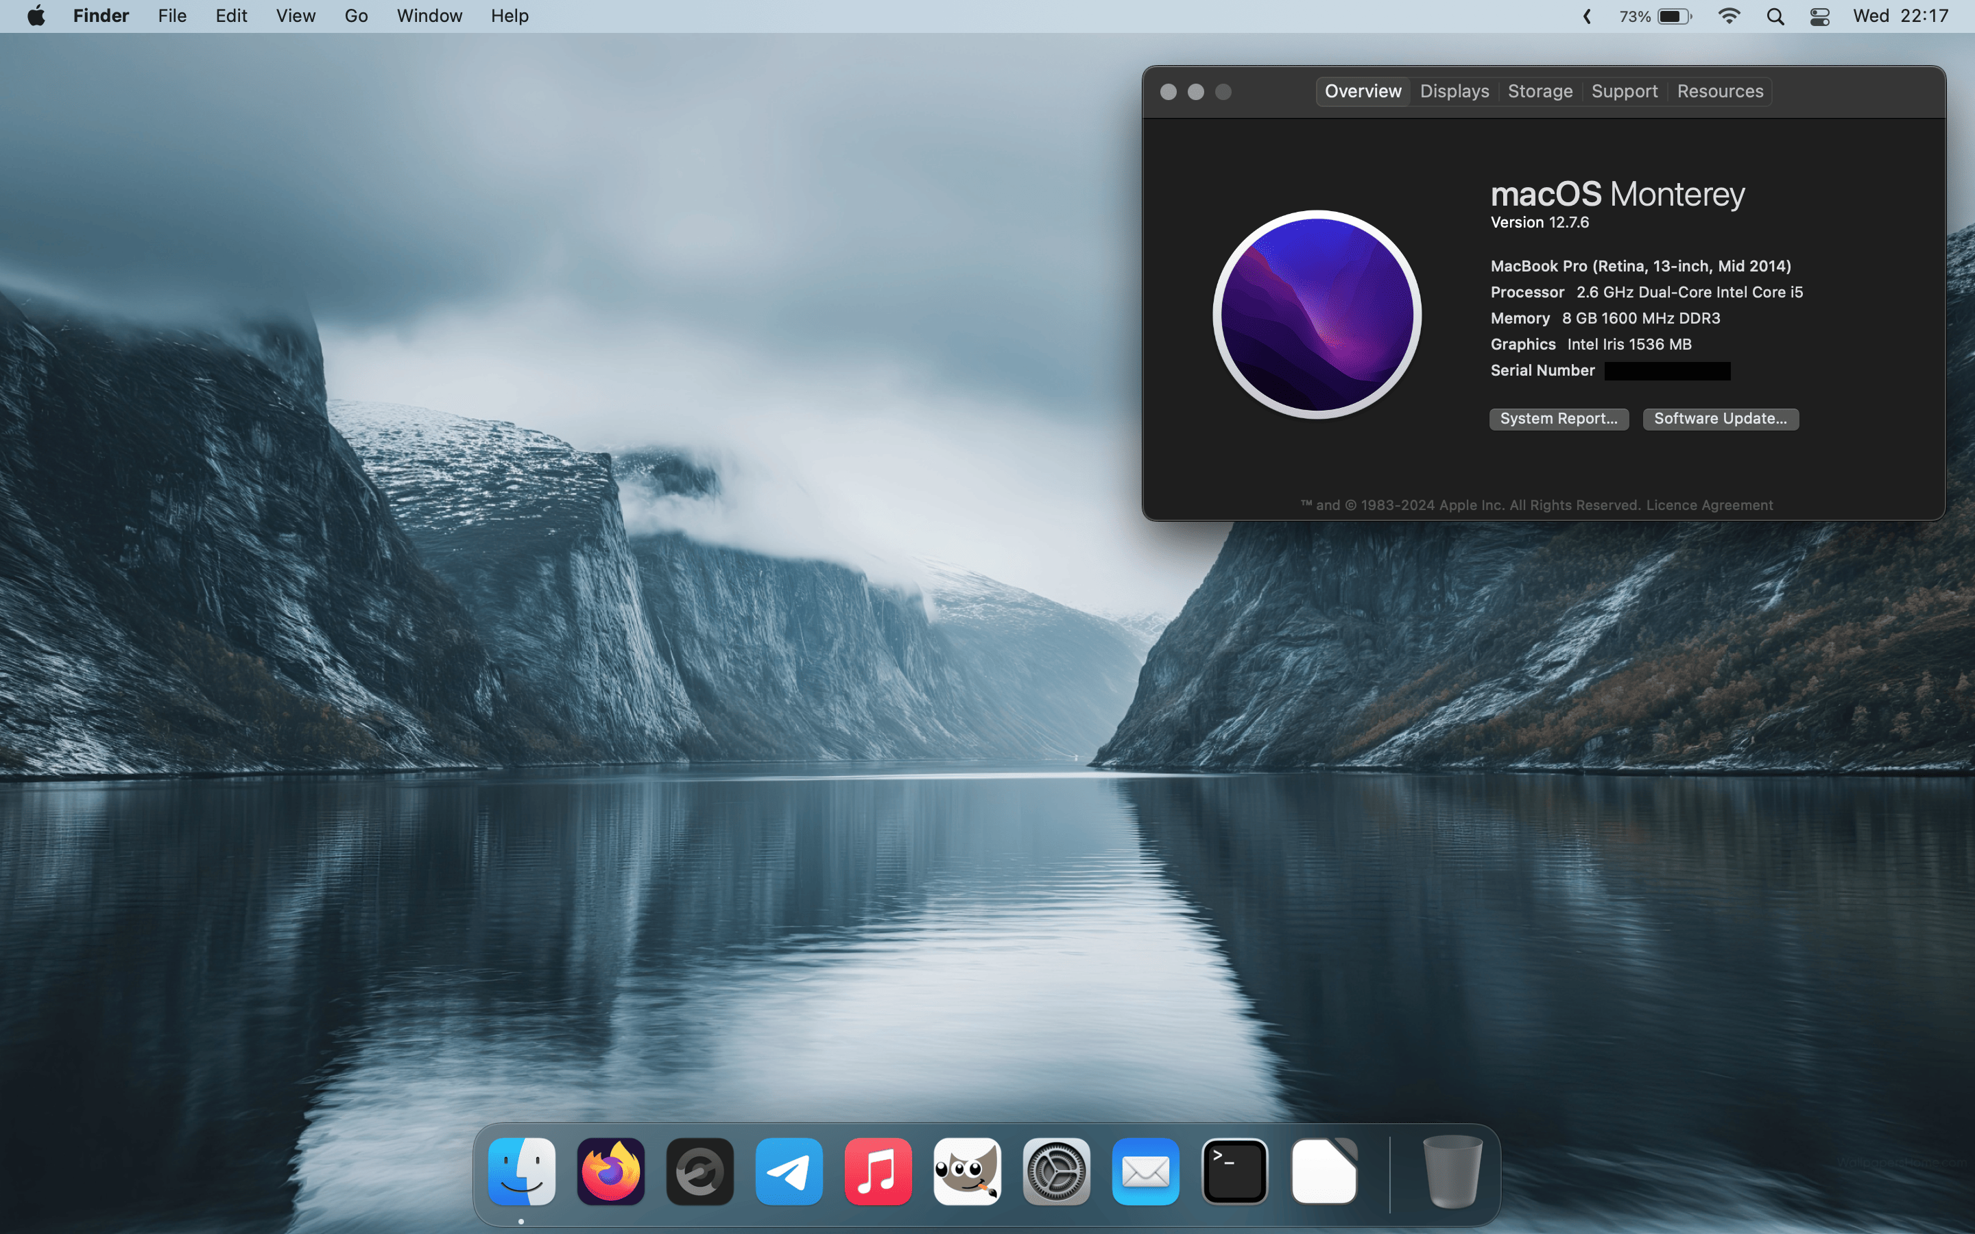Image resolution: width=1975 pixels, height=1234 pixels.
Task: Open the Window menu
Action: [x=429, y=16]
